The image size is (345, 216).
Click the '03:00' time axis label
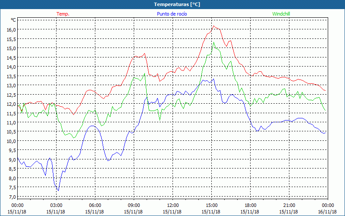(x=56, y=205)
